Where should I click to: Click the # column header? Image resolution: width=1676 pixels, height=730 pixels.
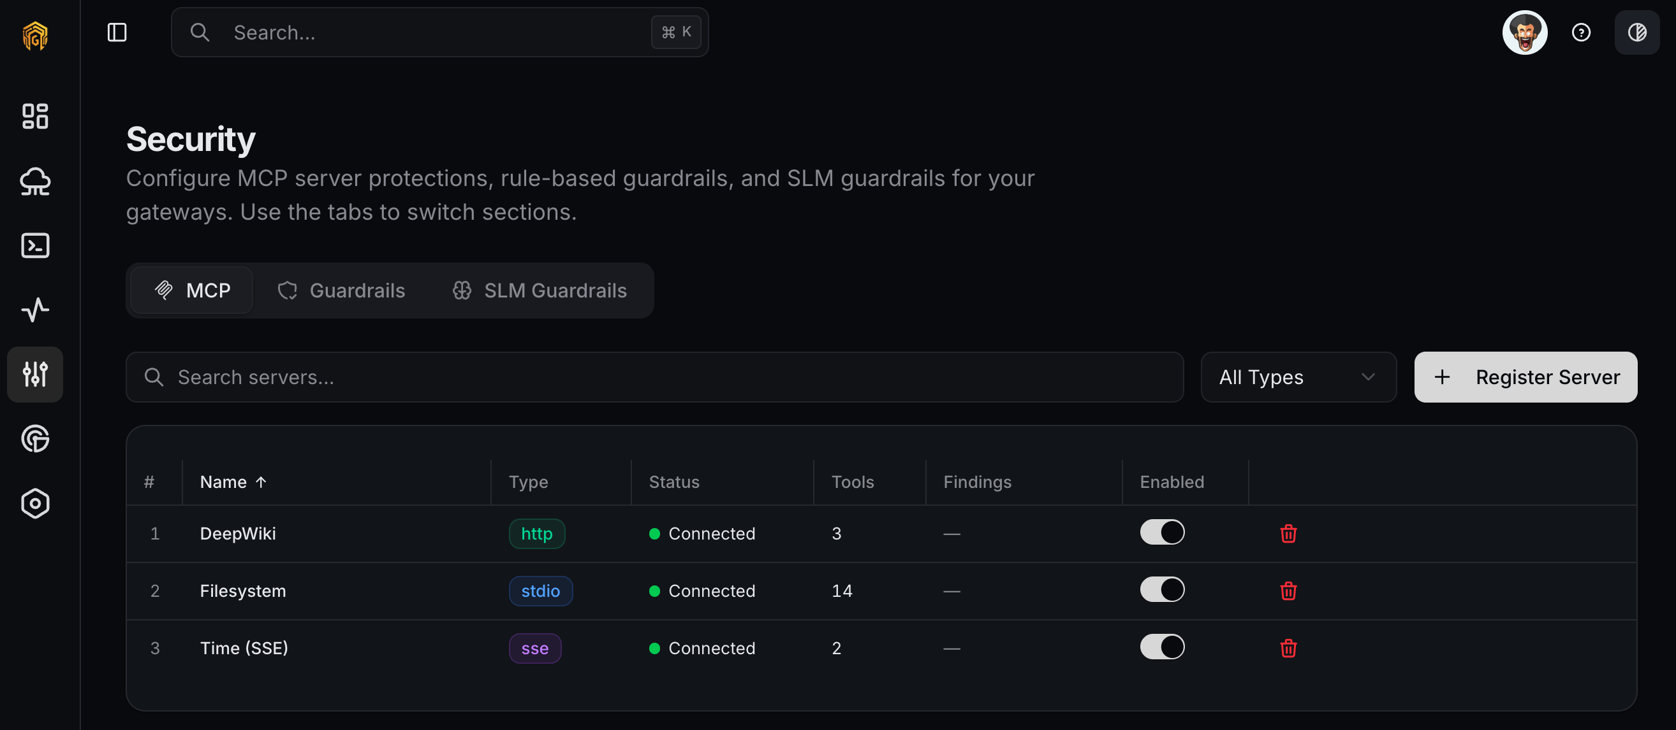tap(149, 482)
